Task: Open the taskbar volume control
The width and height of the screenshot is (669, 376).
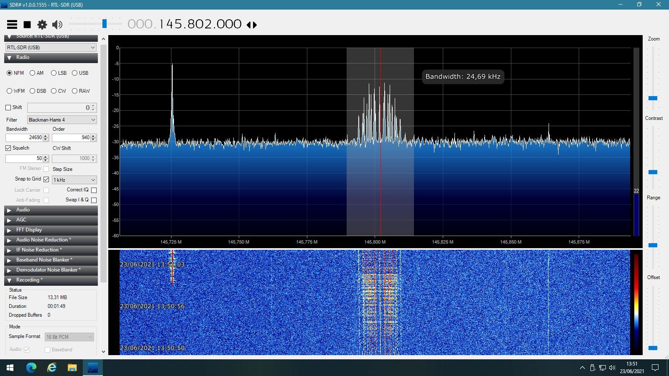Action: coord(612,368)
